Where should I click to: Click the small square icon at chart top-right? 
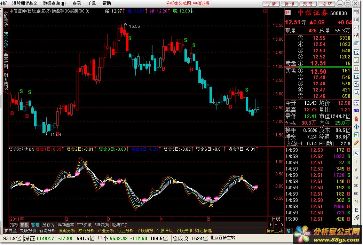[265, 11]
